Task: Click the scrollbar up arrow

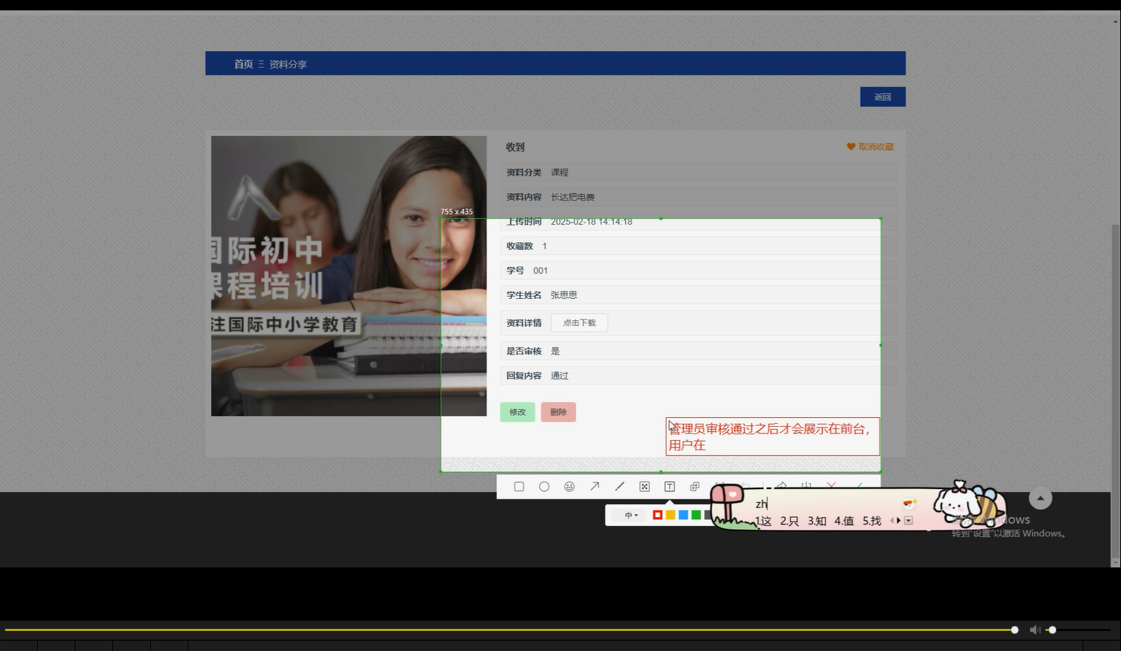Action: click(x=1116, y=21)
